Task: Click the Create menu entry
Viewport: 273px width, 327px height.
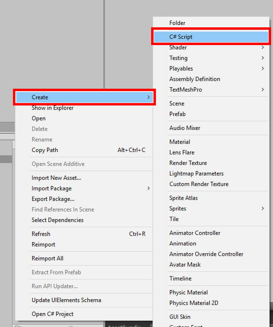Action: coord(84,97)
